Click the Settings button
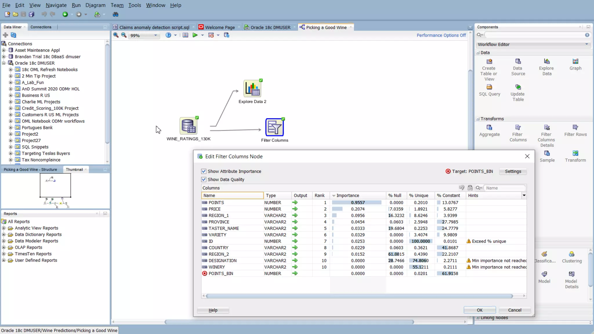 (512, 171)
